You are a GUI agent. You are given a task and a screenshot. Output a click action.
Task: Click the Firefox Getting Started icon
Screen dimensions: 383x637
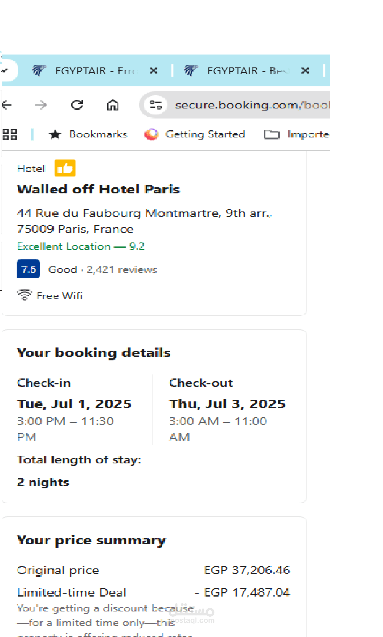coord(151,134)
